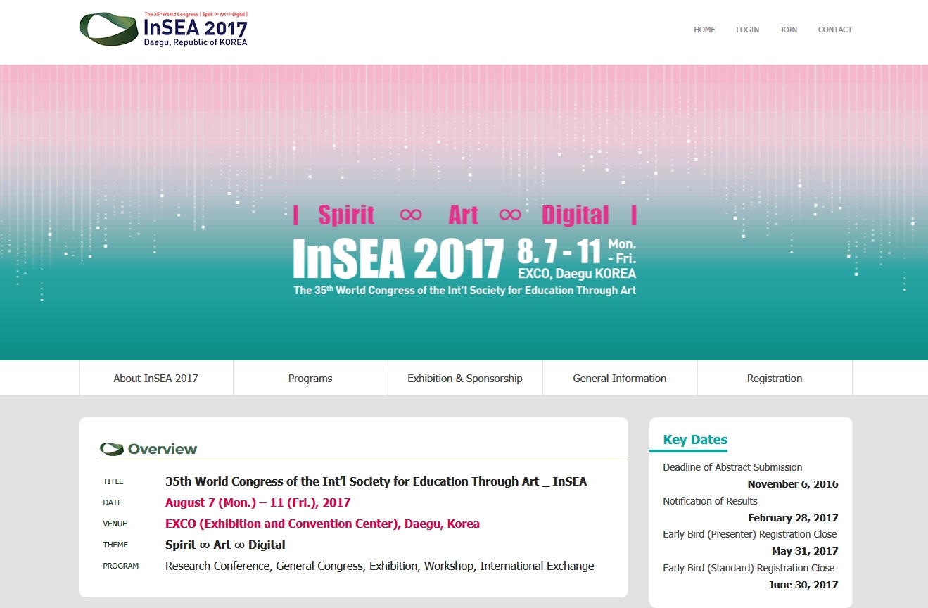The height and width of the screenshot is (608, 928).
Task: Open the CONTACT link
Action: 834,30
